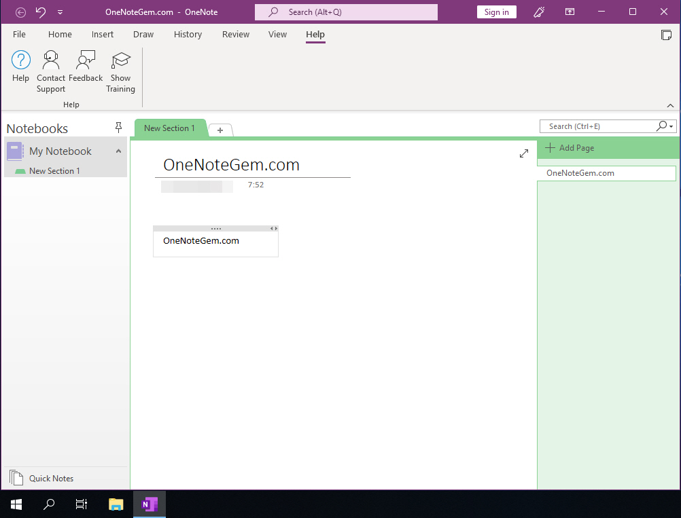This screenshot has height=518, width=681.
Task: Click the note container width arrows
Action: tap(274, 229)
